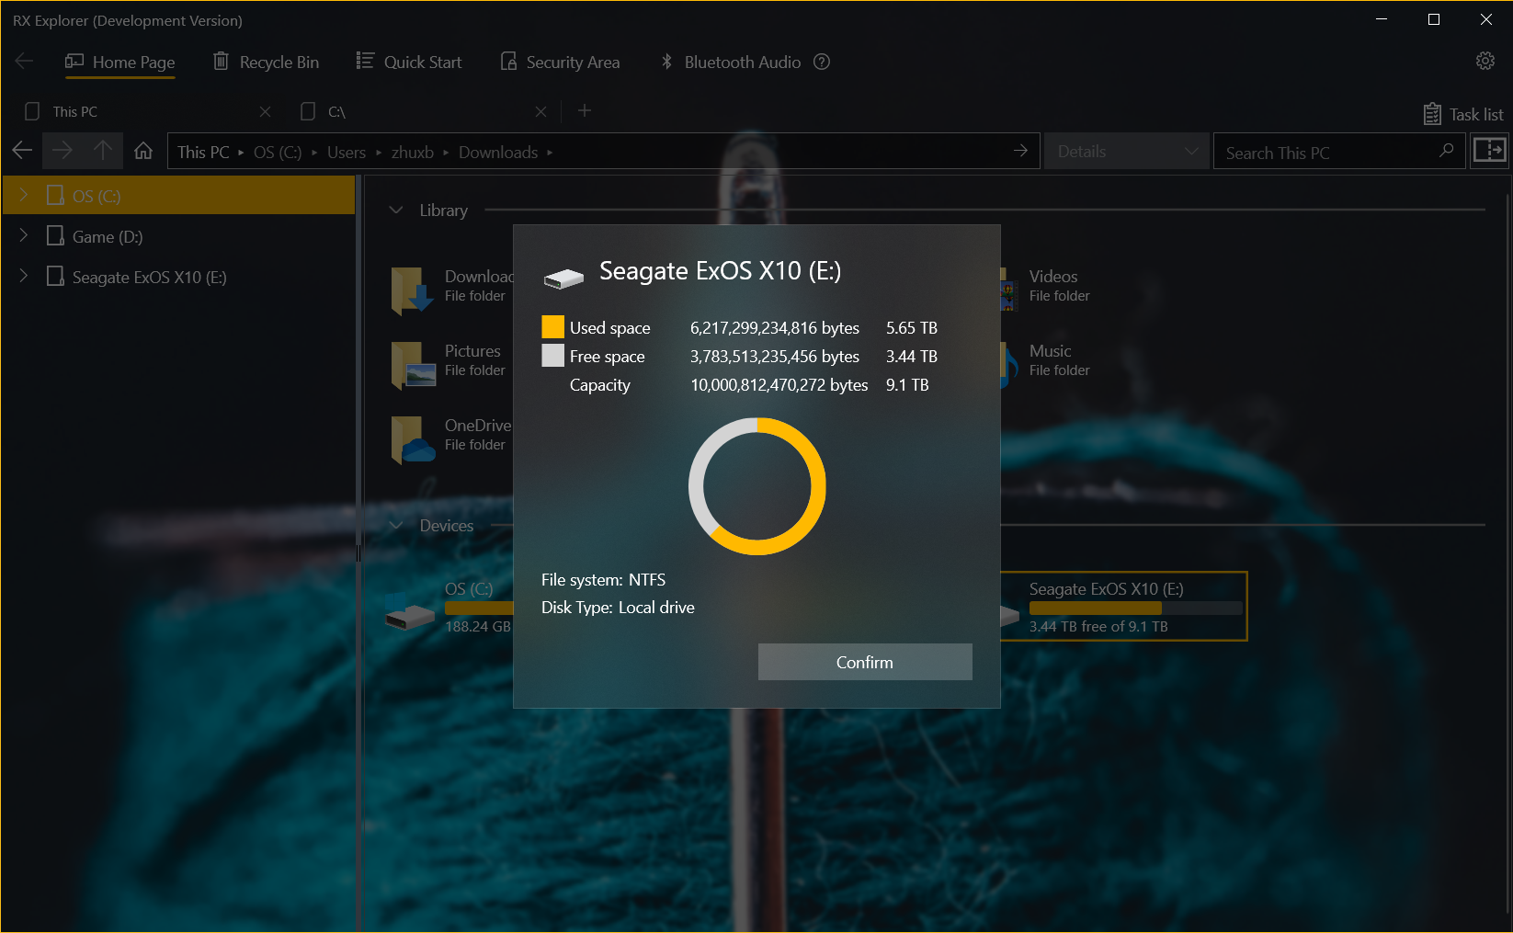
Task: Collapse the Library section
Action: pyautogui.click(x=396, y=210)
